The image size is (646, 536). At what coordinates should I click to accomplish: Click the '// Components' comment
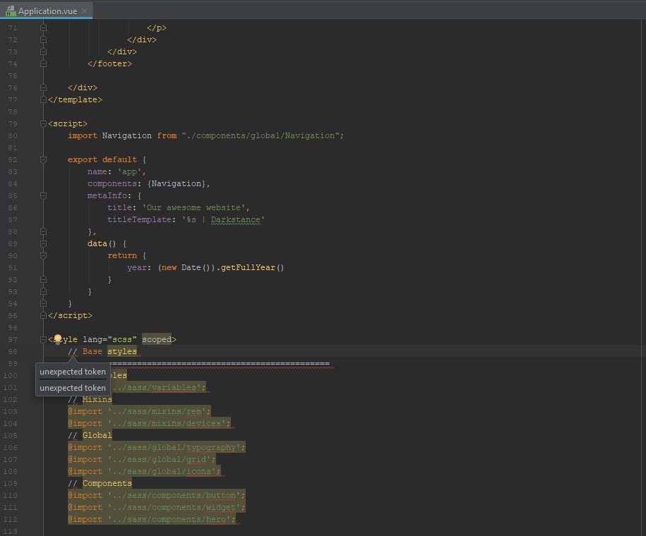coord(100,483)
